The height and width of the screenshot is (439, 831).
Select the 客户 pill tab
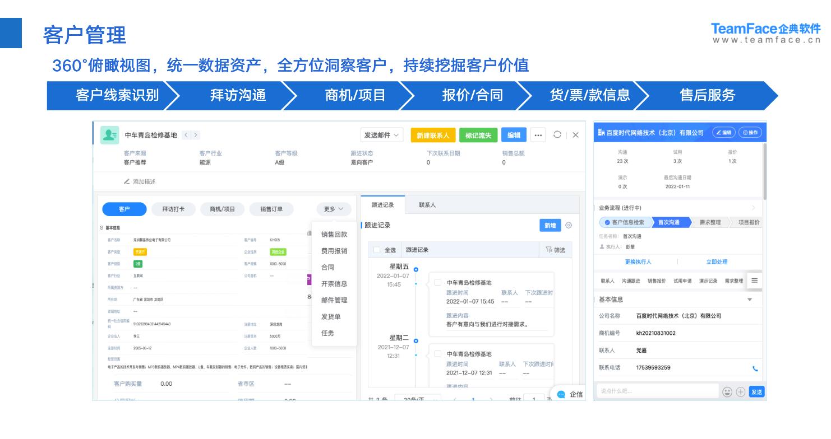[x=124, y=209]
